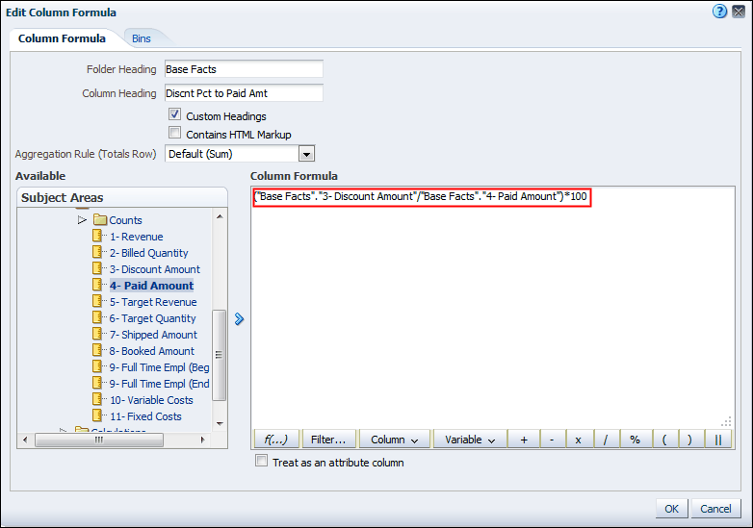Enable Treat as an attribute column
The height and width of the screenshot is (528, 753).
[x=261, y=461]
